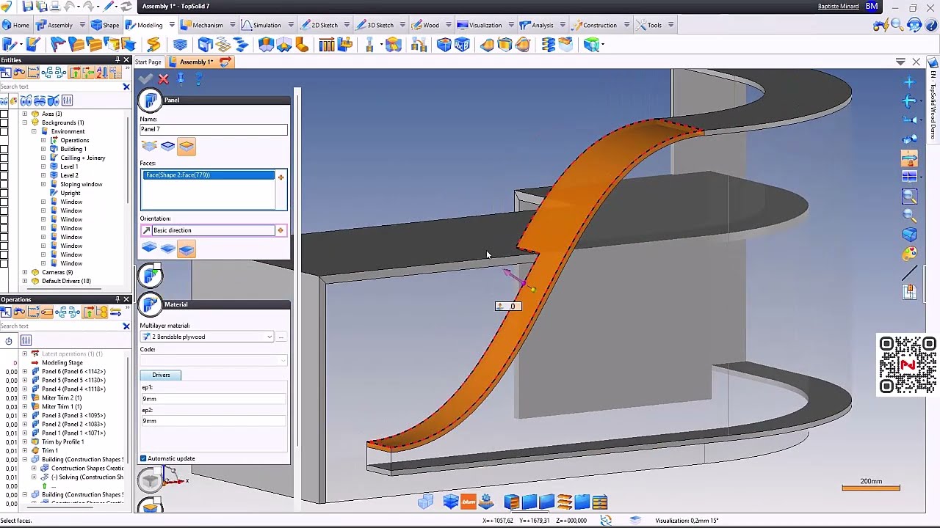Image resolution: width=940 pixels, height=528 pixels.
Task: Open the Multilayer material dropdown
Action: pos(270,337)
